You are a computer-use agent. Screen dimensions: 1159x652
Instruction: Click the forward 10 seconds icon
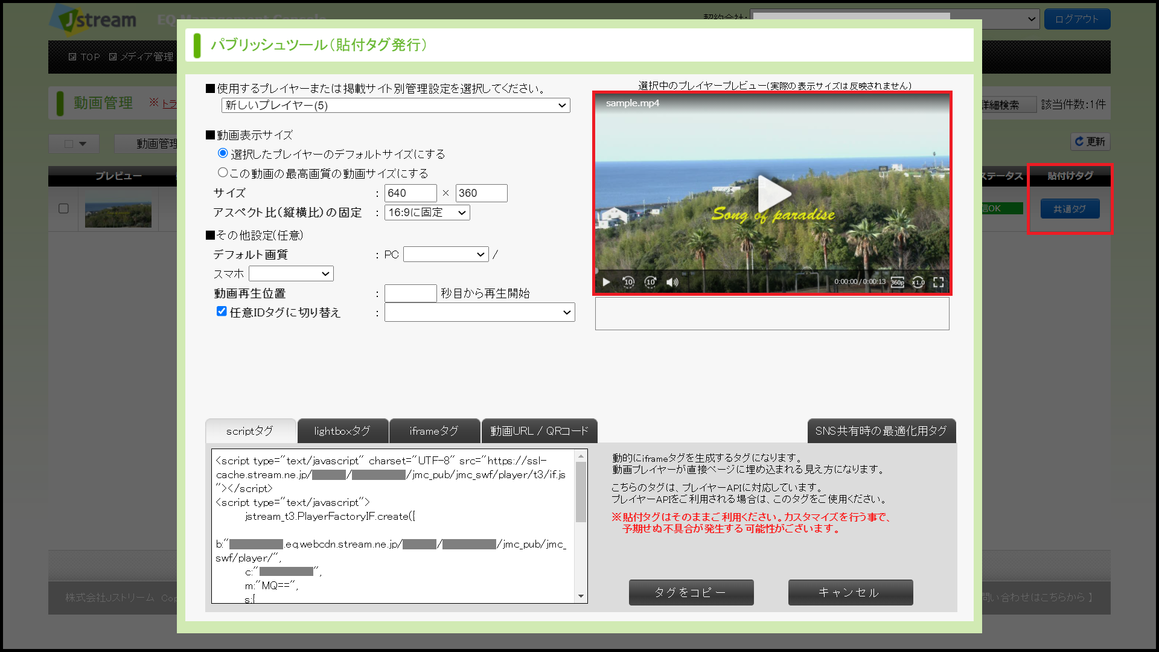coord(650,282)
